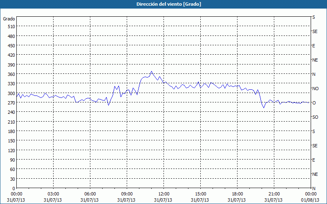Screen dimensions: 327x204
Task: Select the 03:00 time axis label
Action: point(53,194)
